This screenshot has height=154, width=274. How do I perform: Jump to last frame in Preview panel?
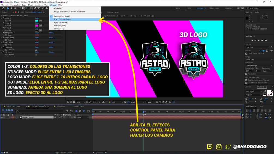(x=266, y=40)
